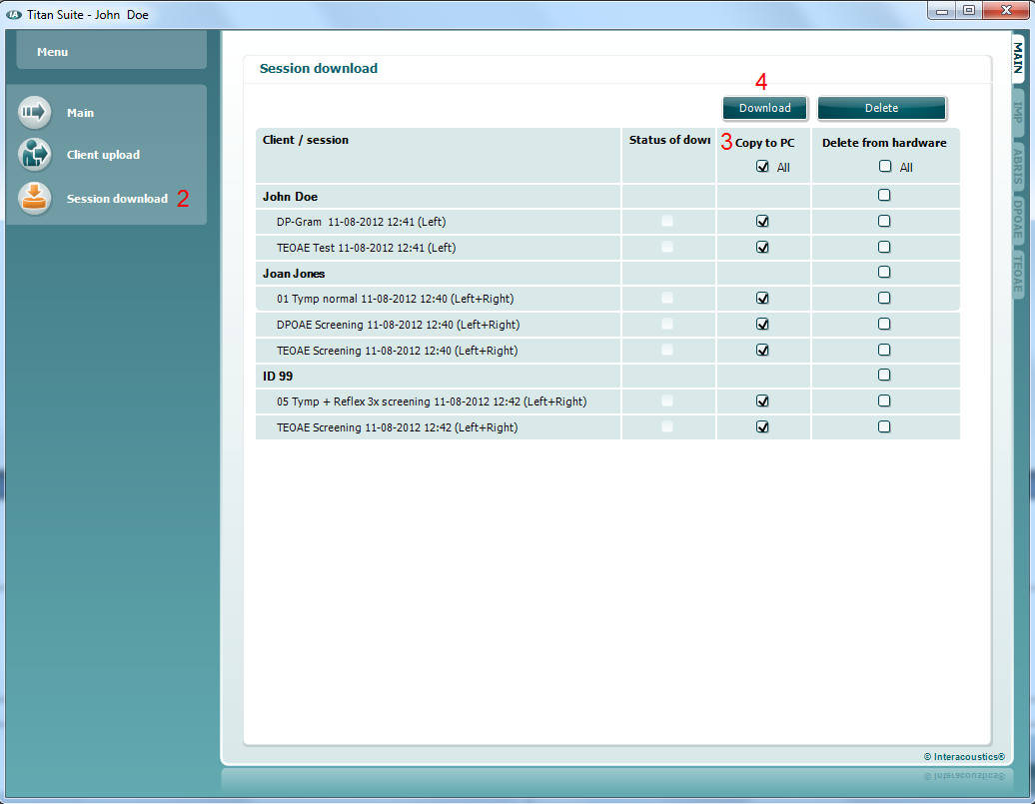Click the Interacoustics copyright text

point(964,757)
